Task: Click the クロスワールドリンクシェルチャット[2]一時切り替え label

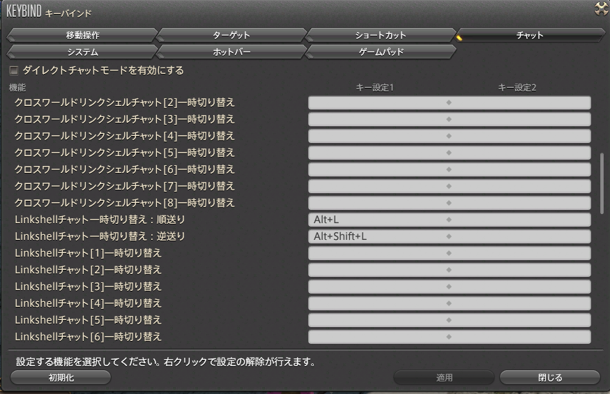Action: [x=125, y=103]
